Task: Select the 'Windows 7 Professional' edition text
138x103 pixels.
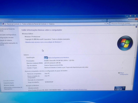Action: point(32,37)
